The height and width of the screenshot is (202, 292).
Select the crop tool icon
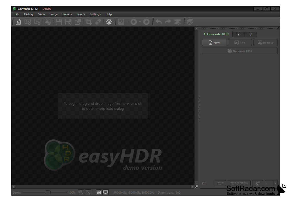coord(88,22)
